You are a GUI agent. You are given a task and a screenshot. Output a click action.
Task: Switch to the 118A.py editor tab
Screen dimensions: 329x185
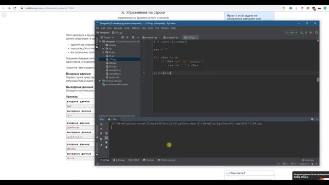pyautogui.click(x=191, y=38)
